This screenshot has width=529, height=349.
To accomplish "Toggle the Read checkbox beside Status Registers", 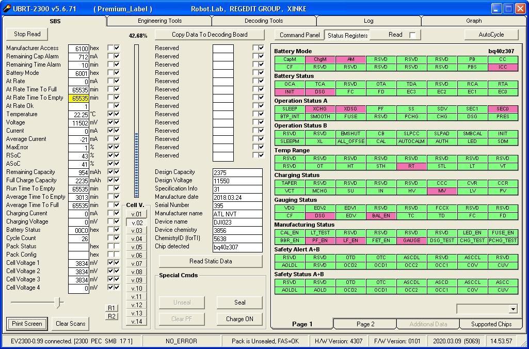I will click(x=412, y=35).
